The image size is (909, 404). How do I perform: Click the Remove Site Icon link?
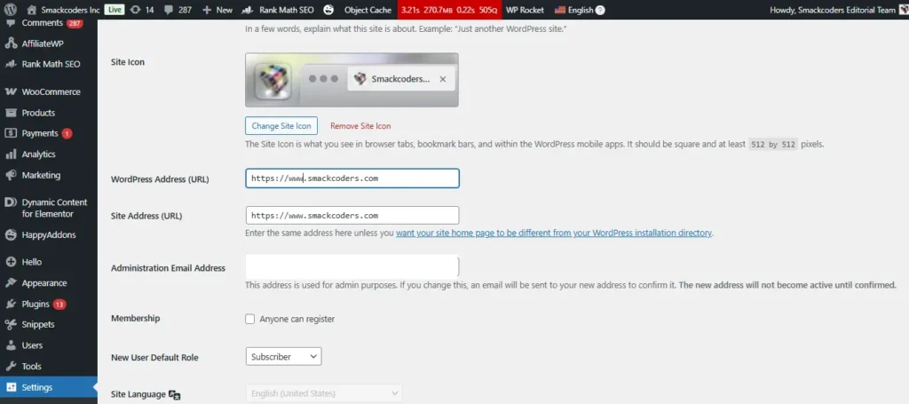pyautogui.click(x=360, y=126)
